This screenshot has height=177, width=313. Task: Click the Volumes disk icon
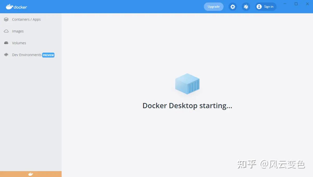pyautogui.click(x=6, y=43)
